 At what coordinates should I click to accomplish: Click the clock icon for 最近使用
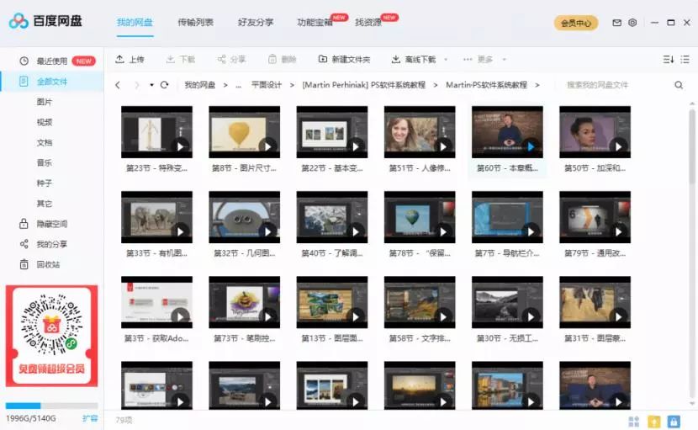click(24, 61)
